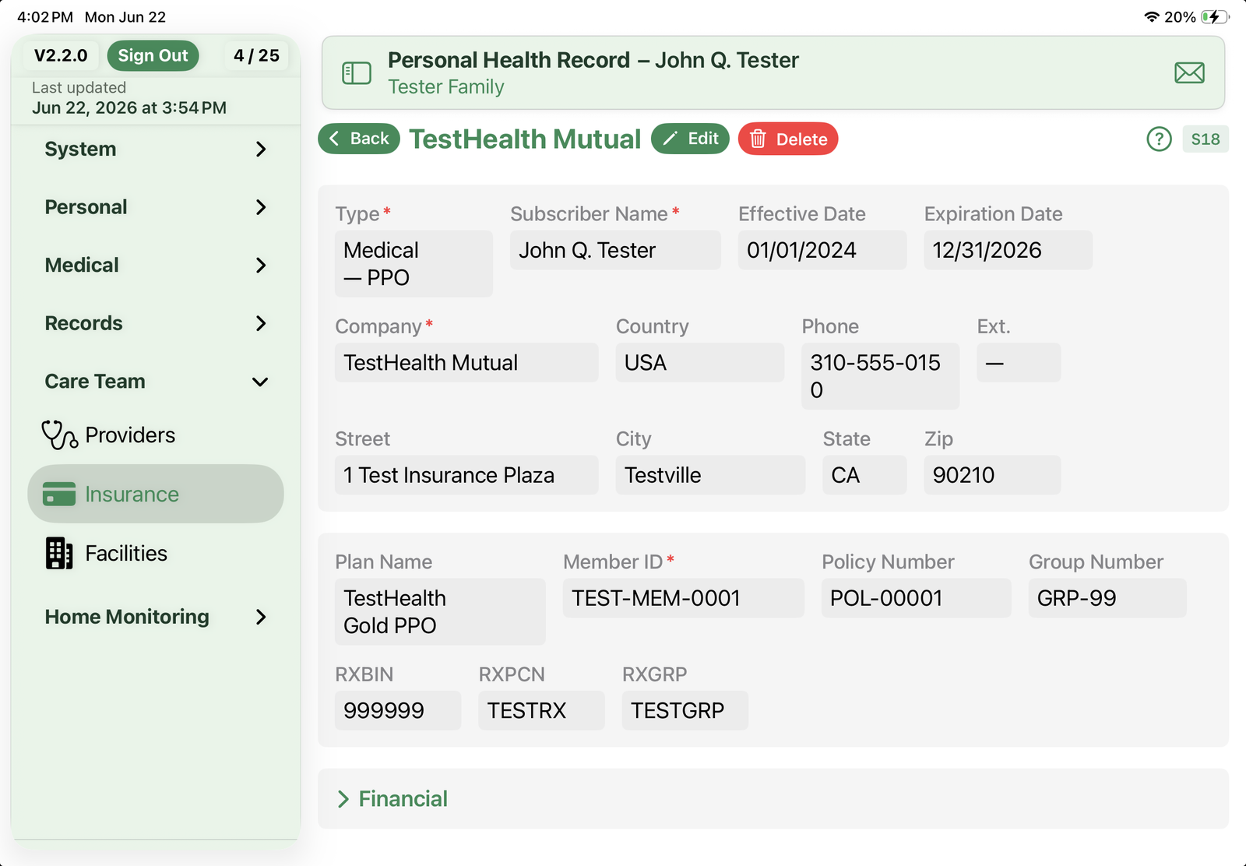
Task: Click the Providers stethoscope icon
Action: click(59, 435)
